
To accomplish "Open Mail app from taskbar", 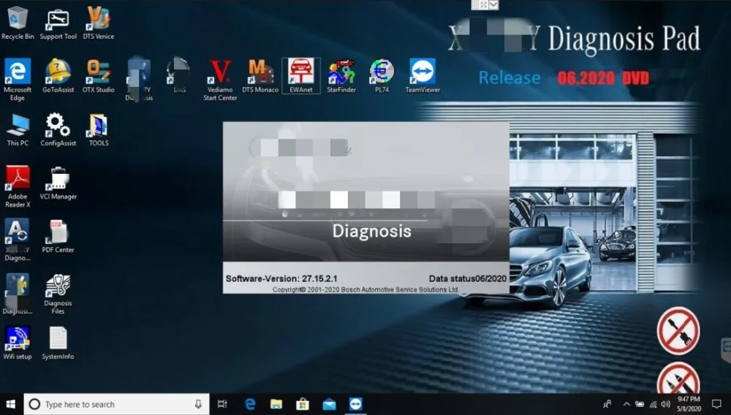I will pos(329,404).
